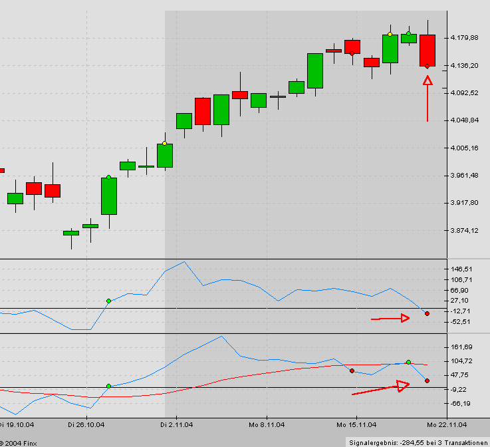The width and height of the screenshot is (490, 447).
Task: Click the Mo 8.11.04 date axis label
Action: pyautogui.click(x=268, y=424)
